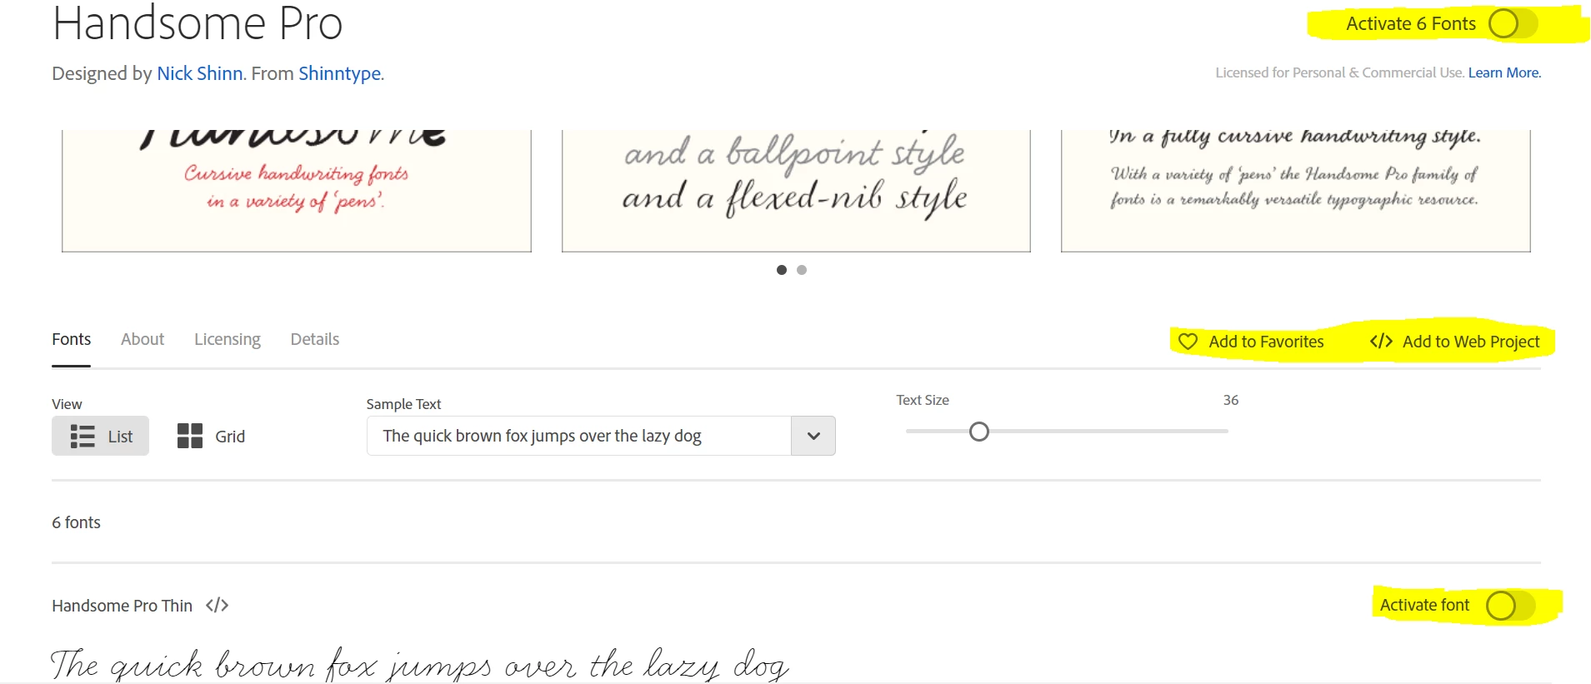Switch to Grid view
Image resolution: width=1591 pixels, height=684 pixels.
tap(211, 436)
